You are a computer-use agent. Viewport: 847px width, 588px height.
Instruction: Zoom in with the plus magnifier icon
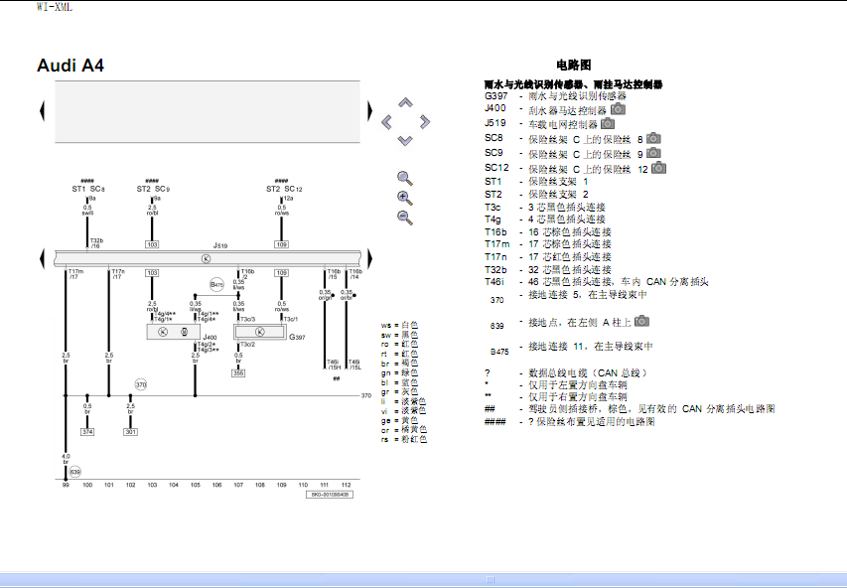click(x=405, y=199)
